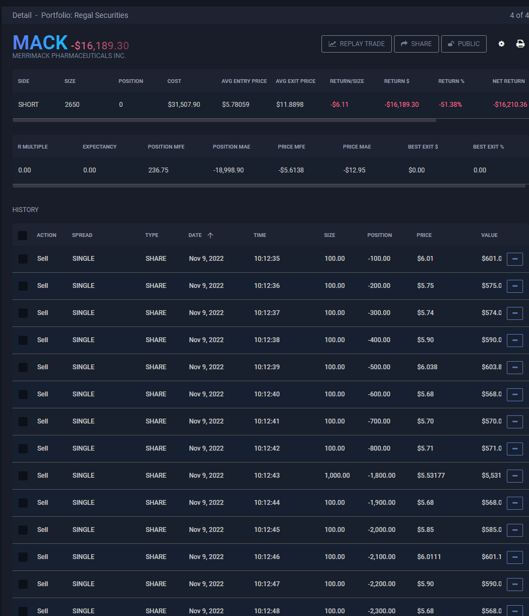The image size is (529, 616).
Task: Click the 1,000.00 size in history
Action: 337,476
